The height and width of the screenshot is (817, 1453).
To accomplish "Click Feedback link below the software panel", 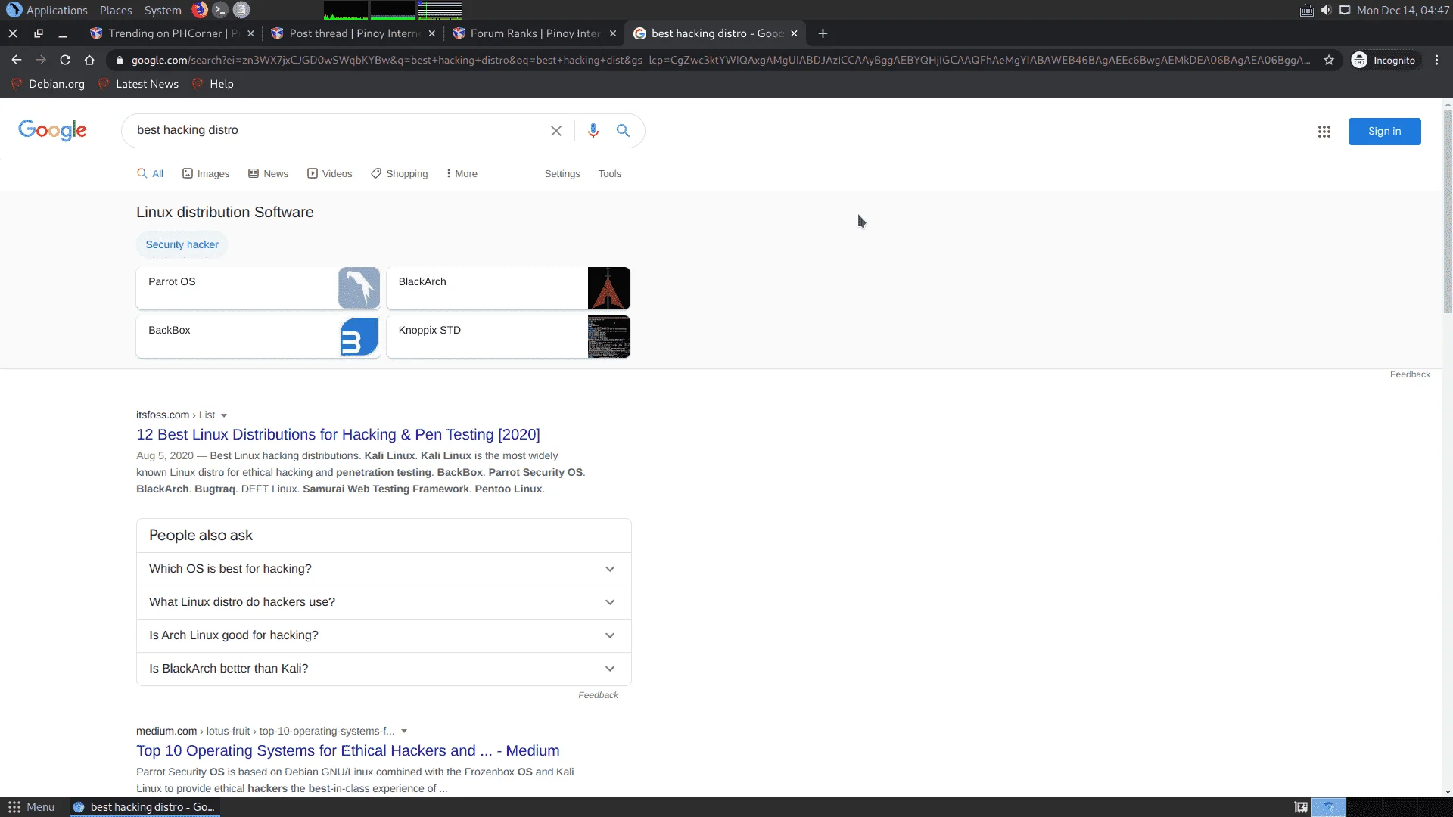I will [x=1410, y=374].
